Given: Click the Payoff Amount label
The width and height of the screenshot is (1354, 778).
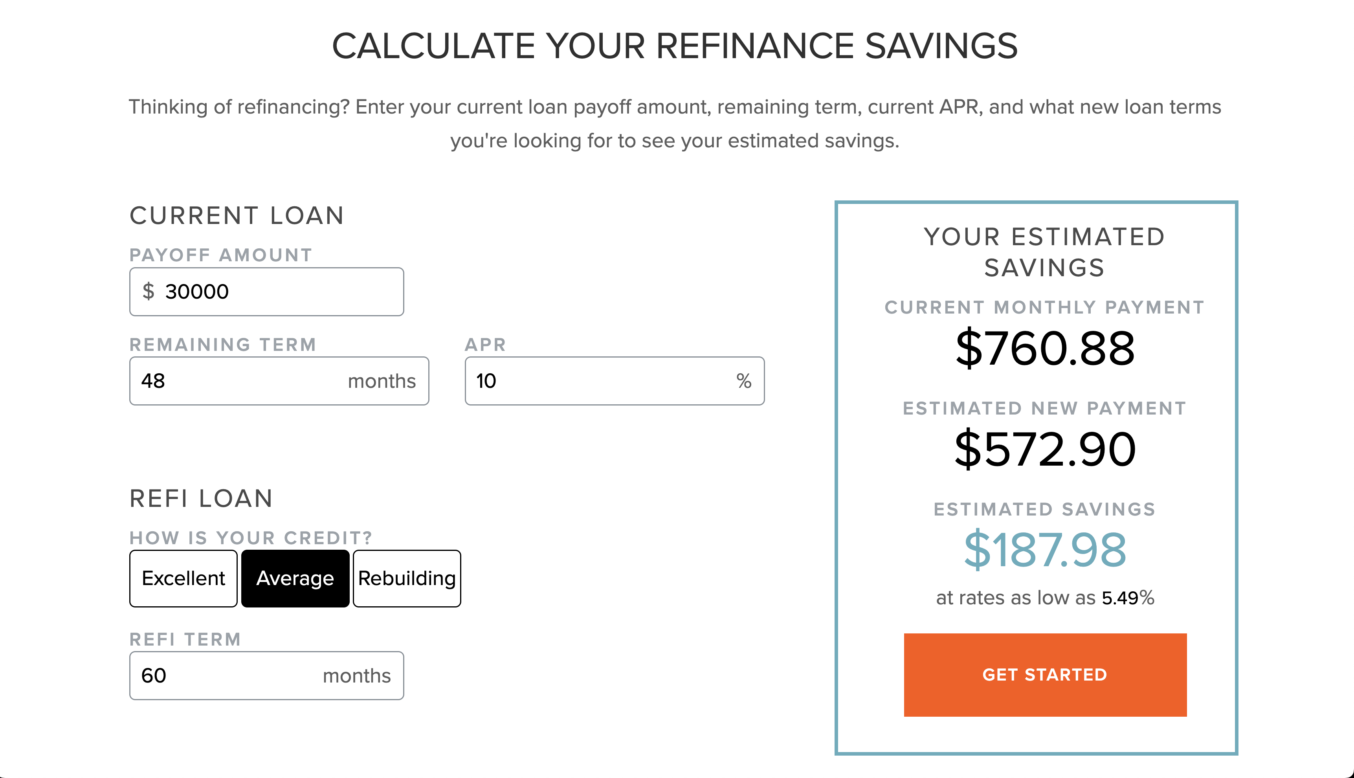Looking at the screenshot, I should [x=221, y=255].
